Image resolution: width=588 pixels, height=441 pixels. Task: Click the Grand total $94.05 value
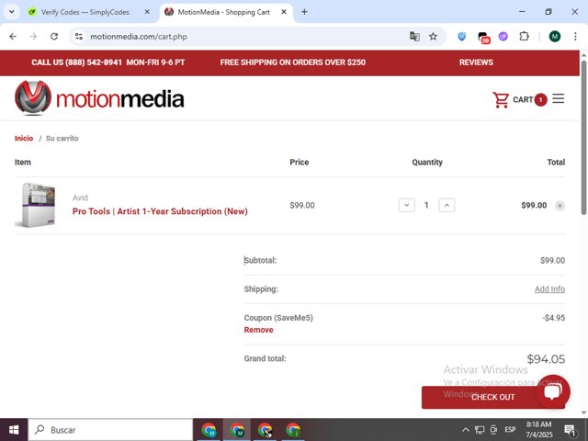pyautogui.click(x=546, y=359)
